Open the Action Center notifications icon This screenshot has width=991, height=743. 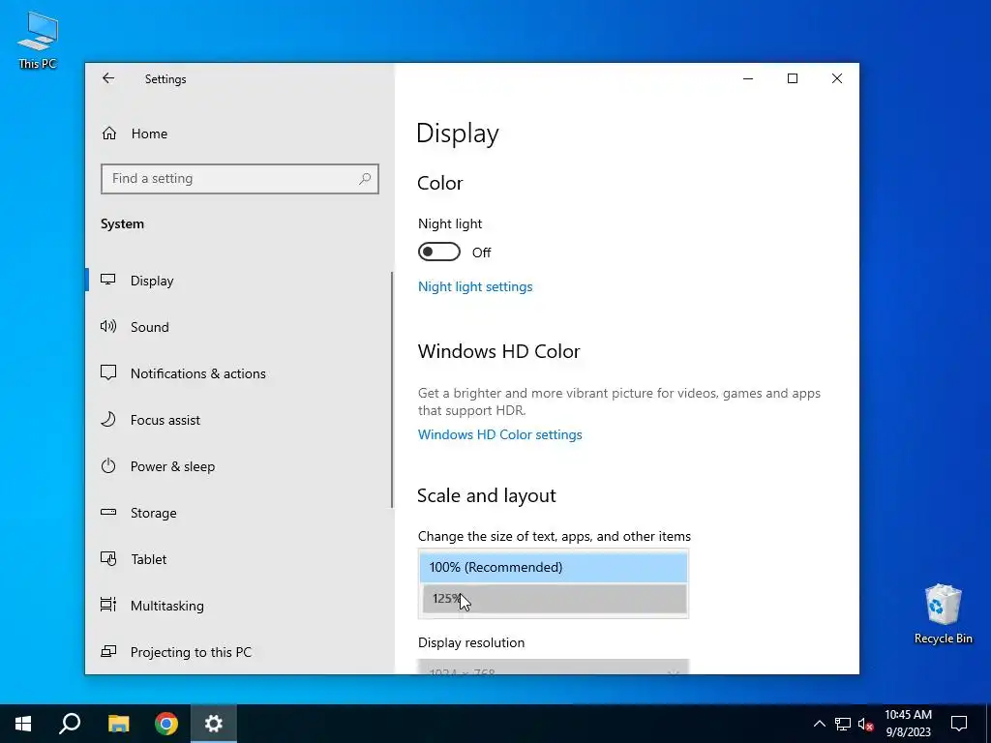(x=959, y=724)
